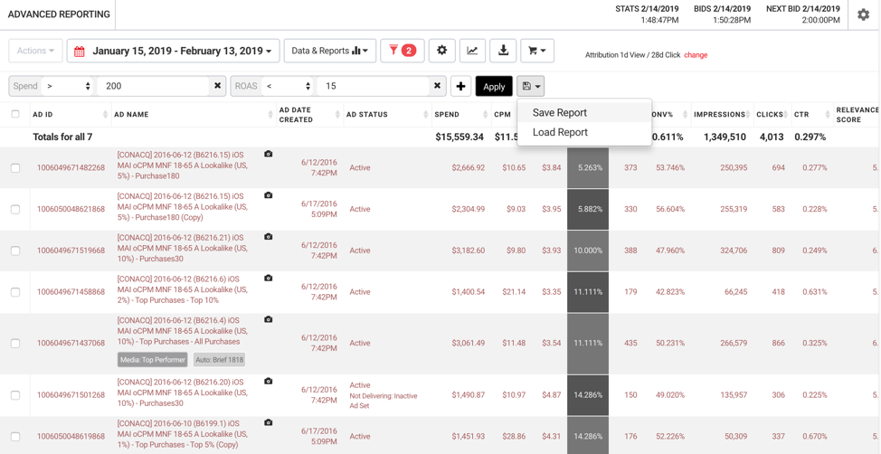The width and height of the screenshot is (881, 454).
Task: Check the row for ad 1006050048619868
Action: tap(15, 437)
